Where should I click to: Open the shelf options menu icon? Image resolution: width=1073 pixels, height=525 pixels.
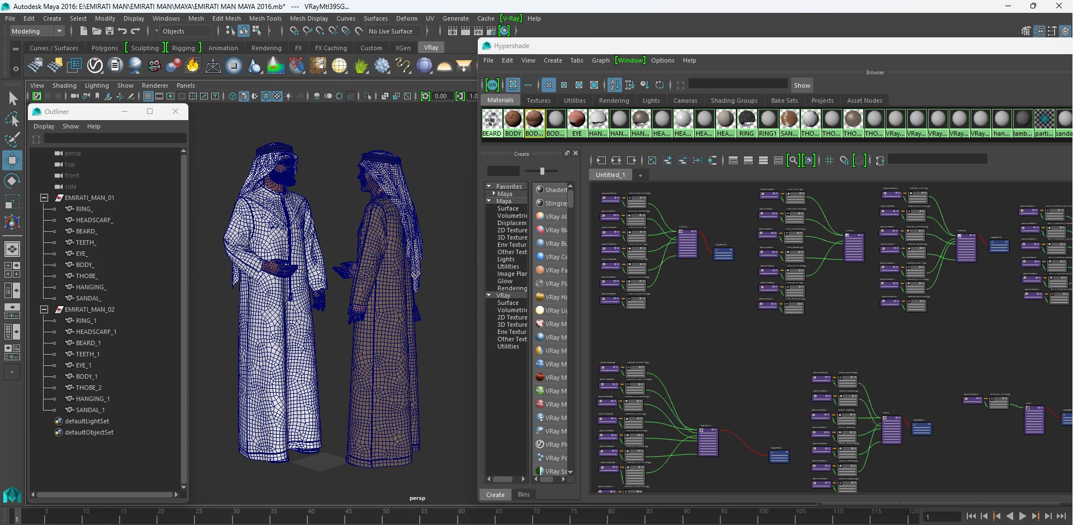[x=16, y=69]
